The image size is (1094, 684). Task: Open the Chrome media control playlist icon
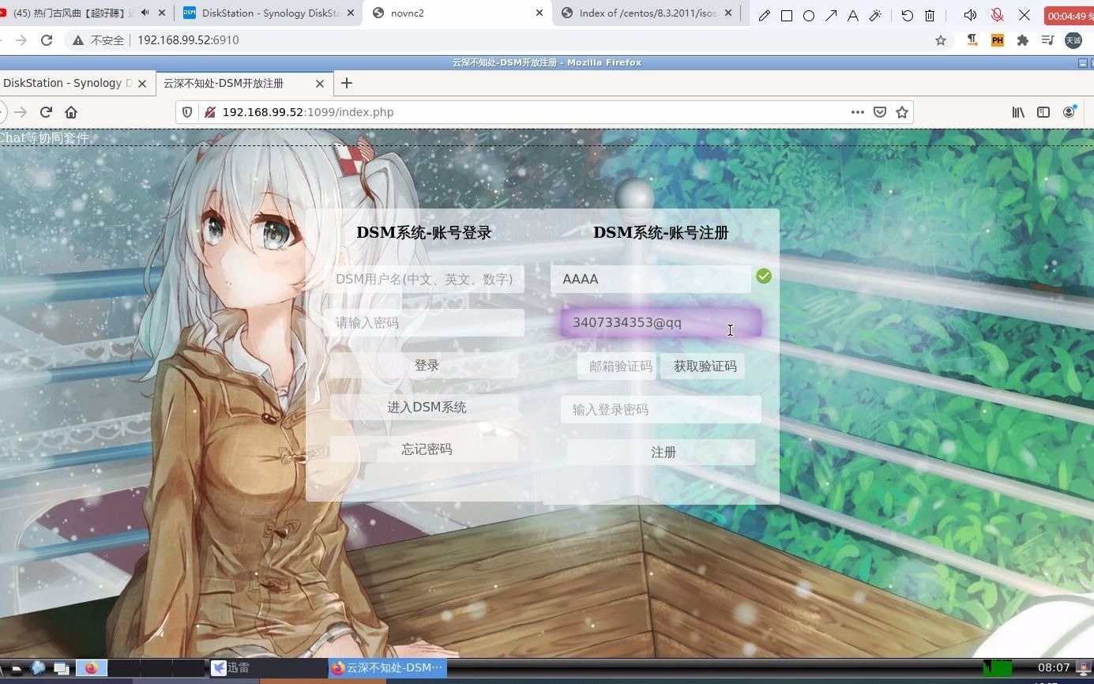click(1047, 40)
